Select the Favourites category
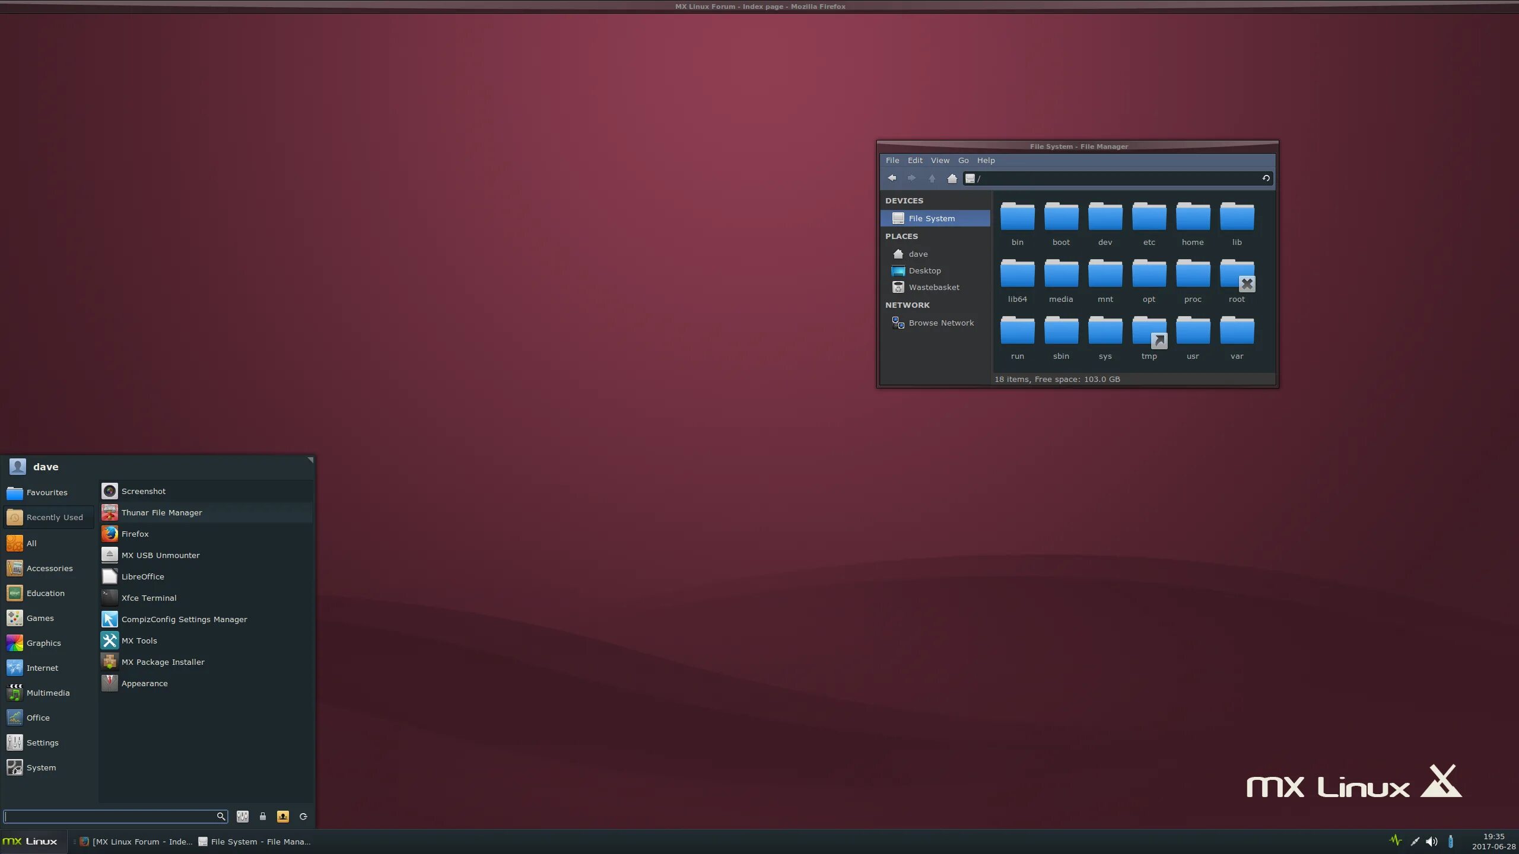1519x854 pixels. click(x=47, y=492)
